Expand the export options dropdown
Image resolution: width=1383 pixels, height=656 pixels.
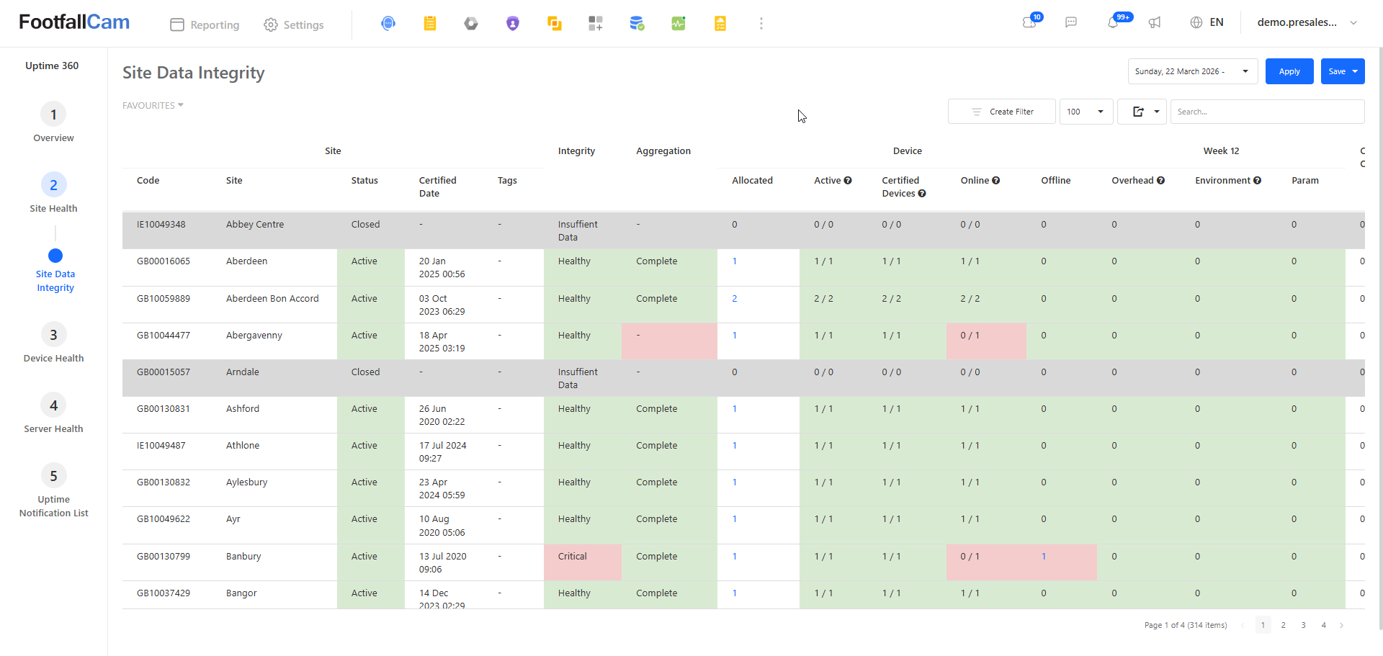coord(1142,112)
